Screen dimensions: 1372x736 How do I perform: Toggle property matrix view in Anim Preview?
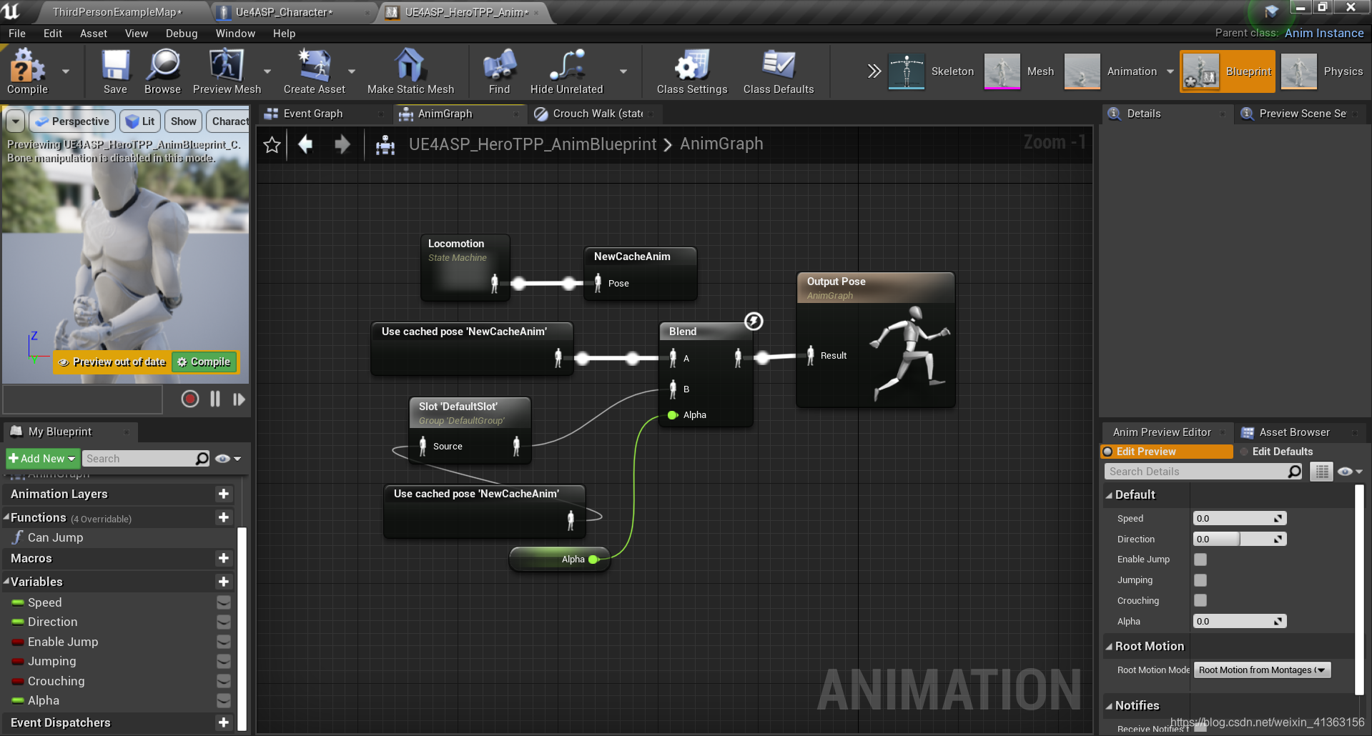point(1321,472)
